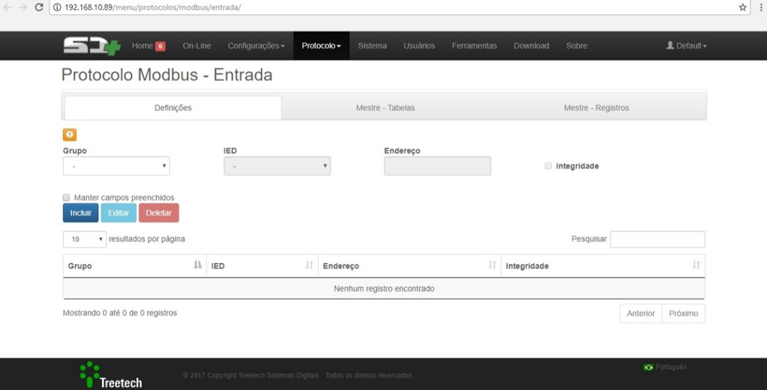Open the Ferramentas menu item

(x=475, y=46)
